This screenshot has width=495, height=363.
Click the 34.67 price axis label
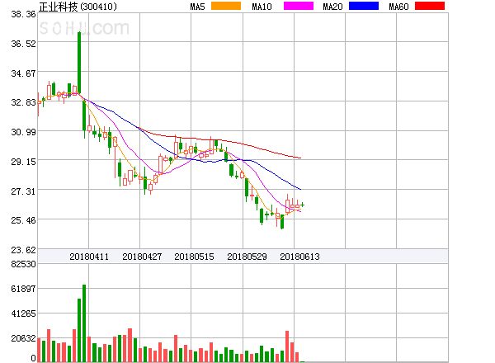coord(23,73)
